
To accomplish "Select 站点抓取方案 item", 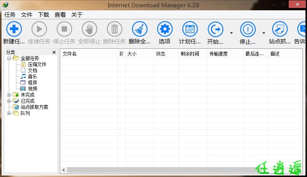I will [x=34, y=107].
